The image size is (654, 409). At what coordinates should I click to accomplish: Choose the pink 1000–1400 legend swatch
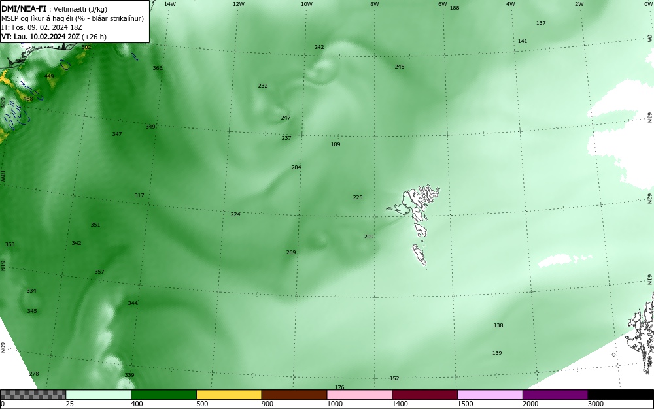coord(360,395)
